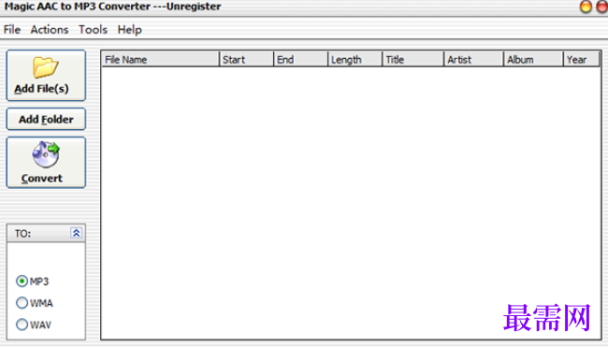This screenshot has height=347, width=608.
Task: Click the Start column header
Action: tap(247, 59)
